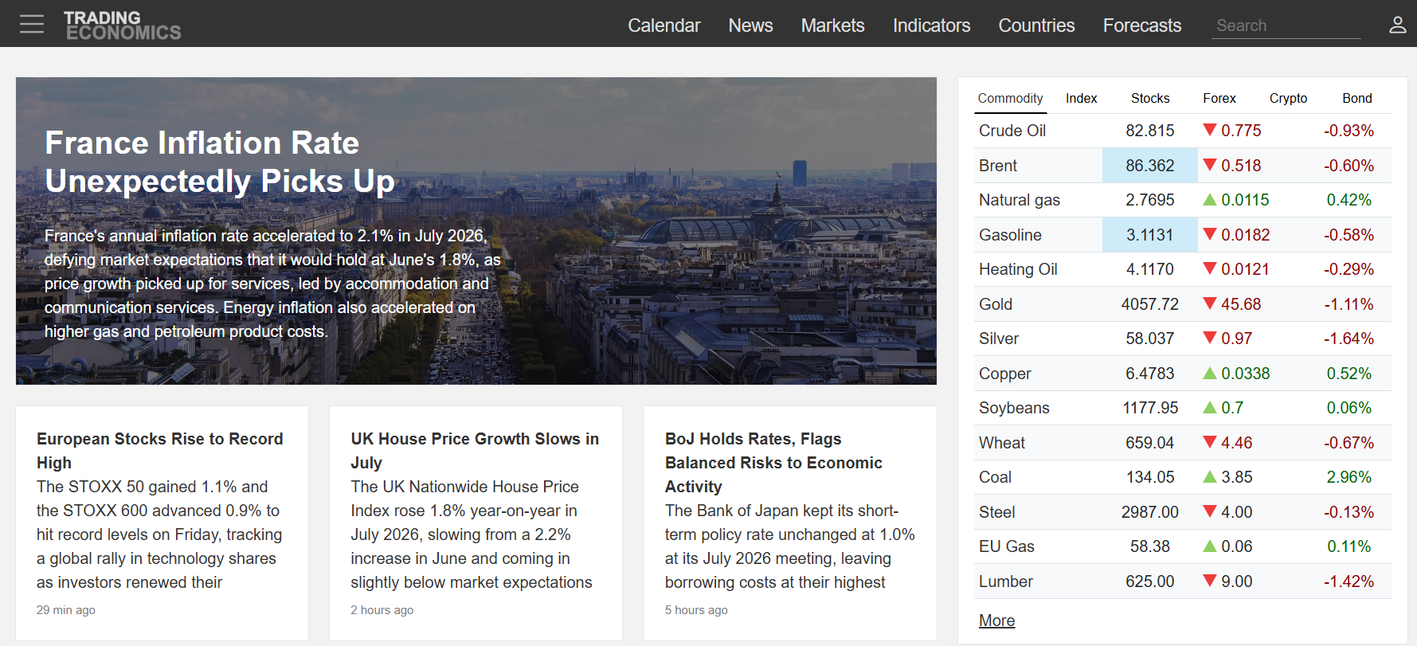The height and width of the screenshot is (646, 1417).
Task: Switch to the Stocks tab
Action: pyautogui.click(x=1150, y=98)
